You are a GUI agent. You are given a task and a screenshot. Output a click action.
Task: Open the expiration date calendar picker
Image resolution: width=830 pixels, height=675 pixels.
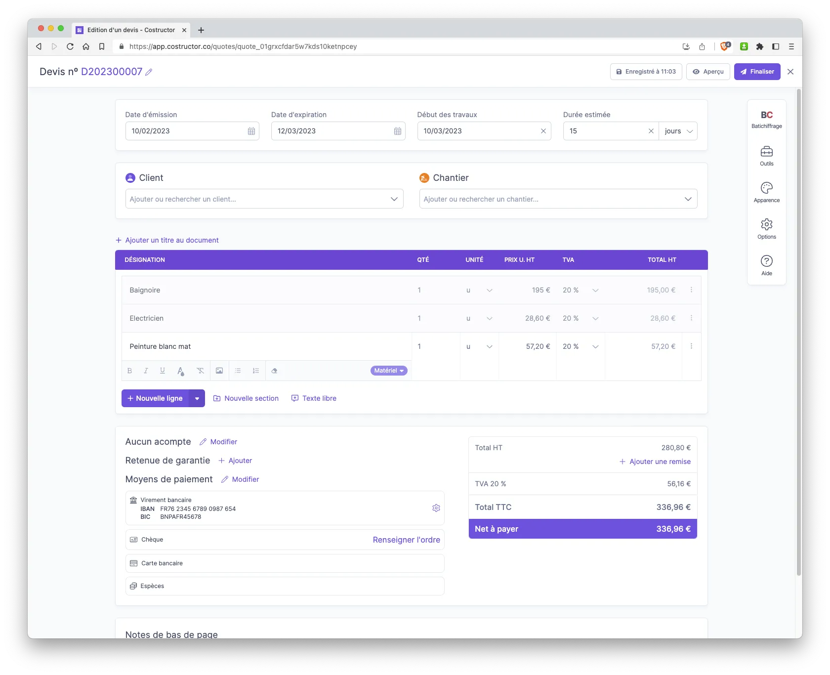point(397,131)
